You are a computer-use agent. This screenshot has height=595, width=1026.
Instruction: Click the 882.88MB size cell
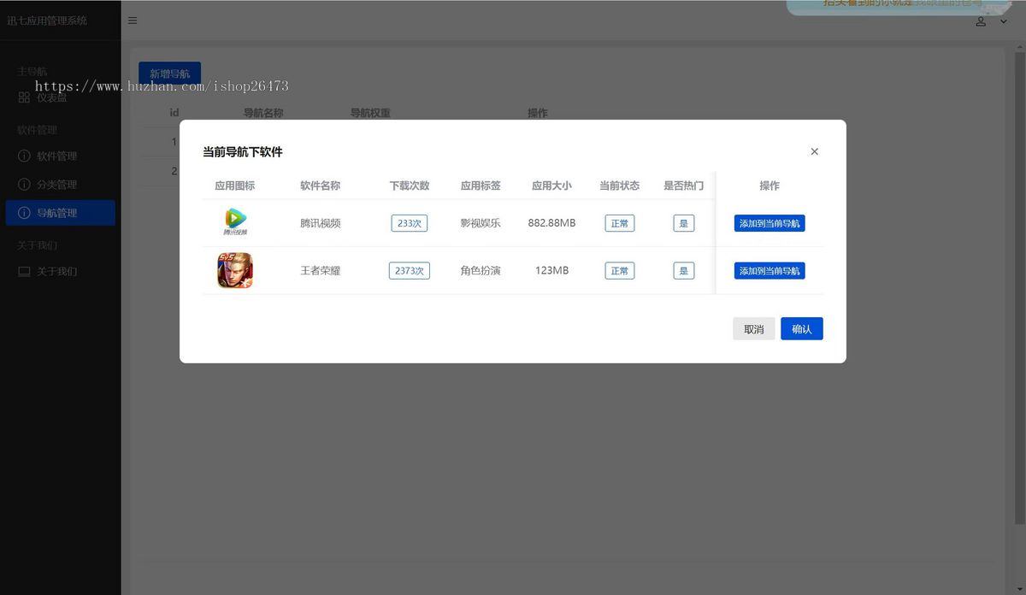551,223
